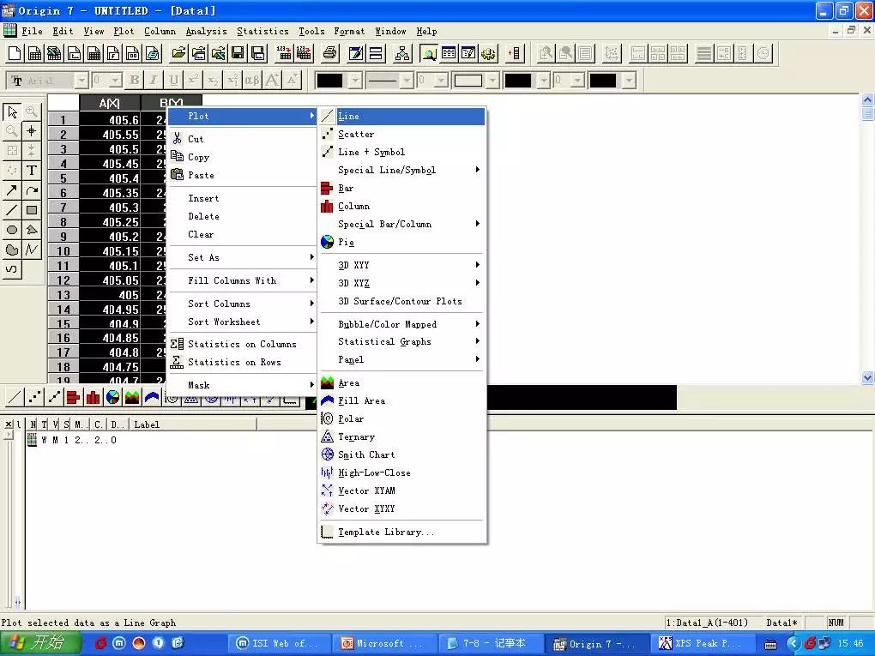Click Pie chart icon on bottom toolbar
Screen dimensions: 875x656
(x=112, y=397)
